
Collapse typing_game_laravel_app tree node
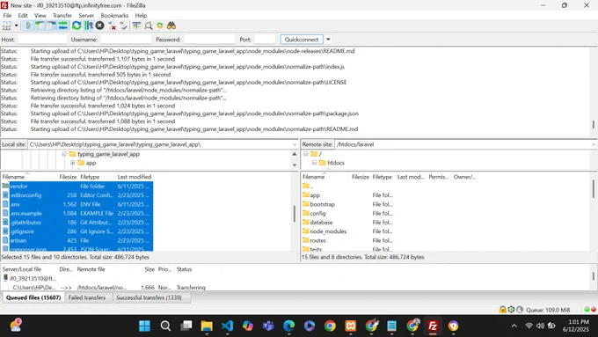64,154
